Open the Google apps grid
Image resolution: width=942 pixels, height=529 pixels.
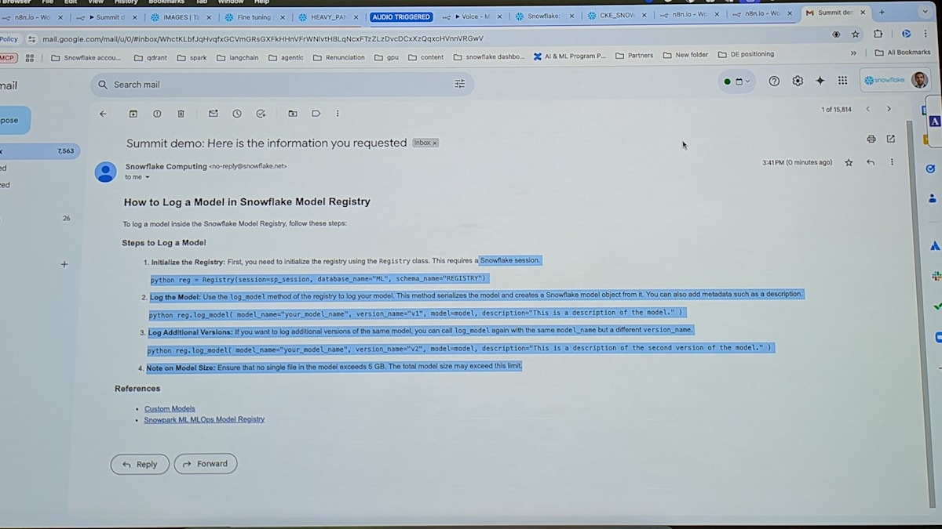click(842, 81)
